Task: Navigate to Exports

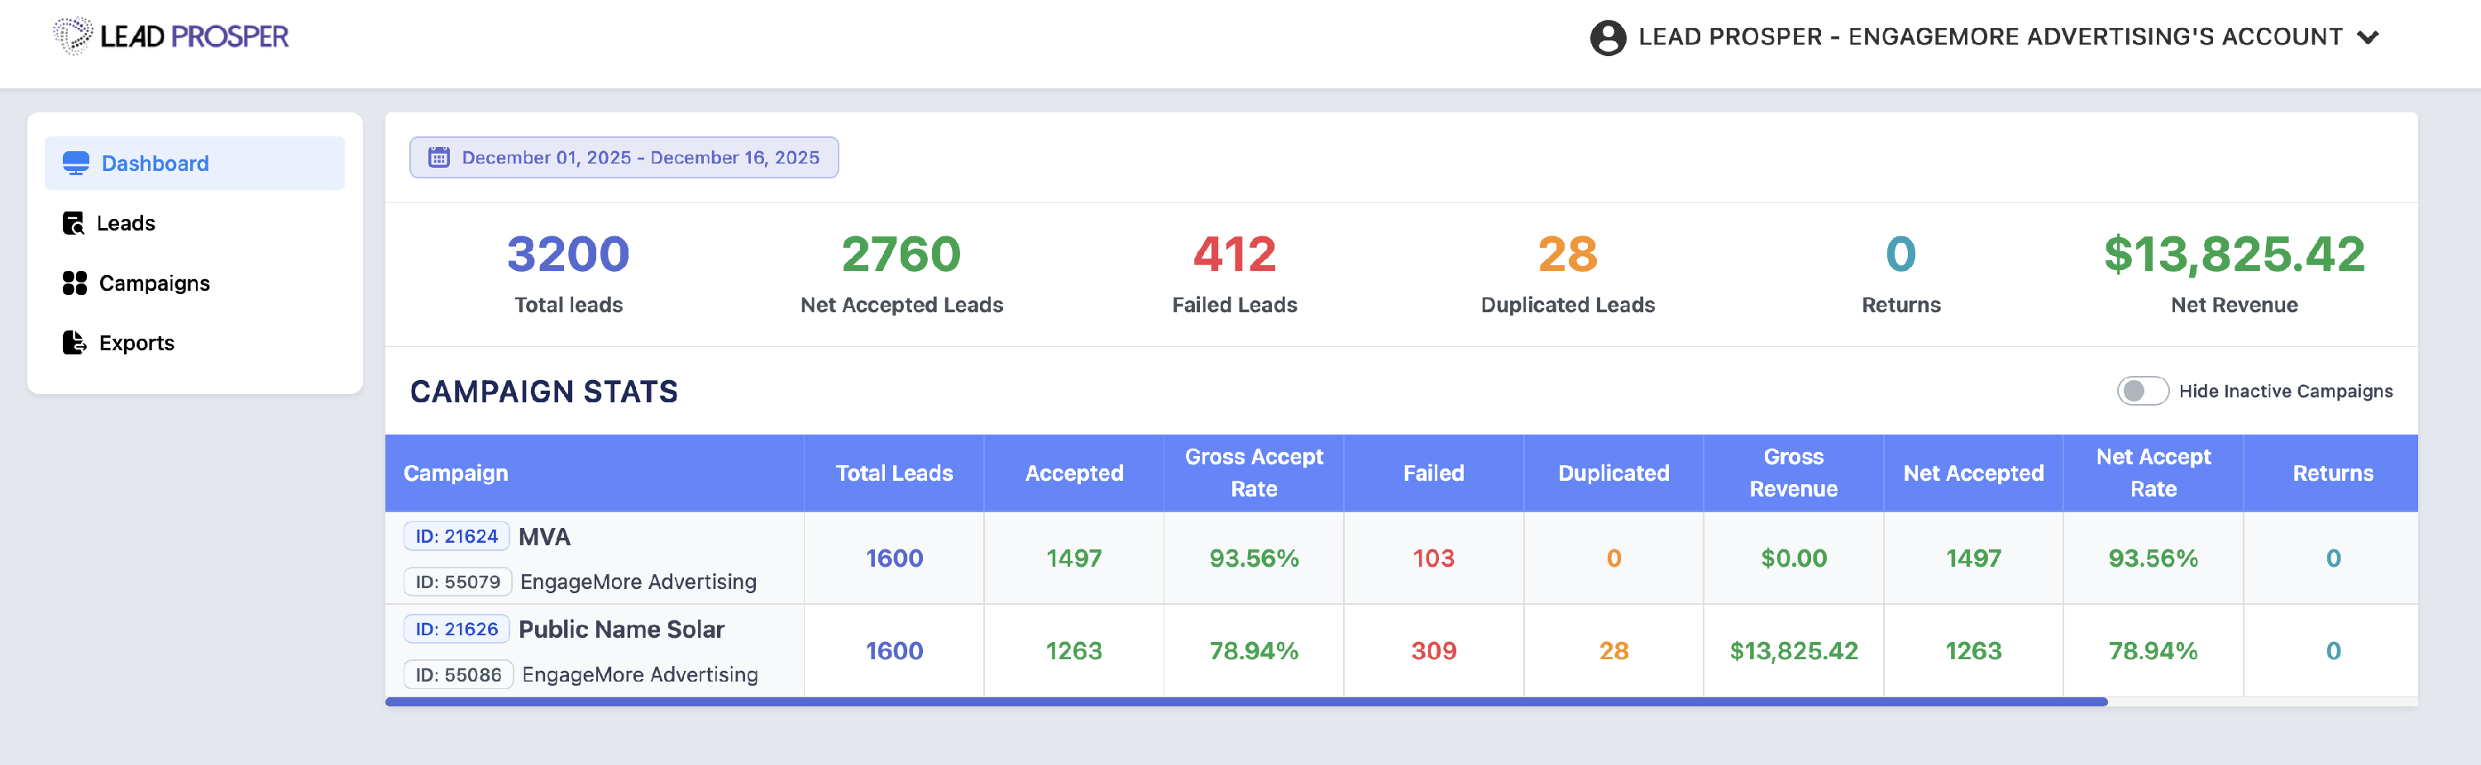Action: [x=136, y=343]
